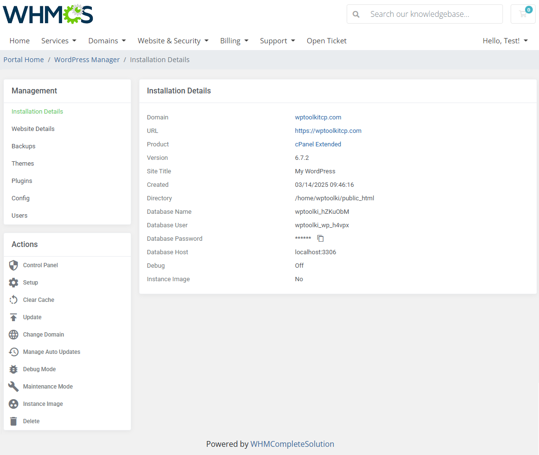The image size is (539, 455).
Task: Click the Change Domain globe icon
Action: pos(13,335)
